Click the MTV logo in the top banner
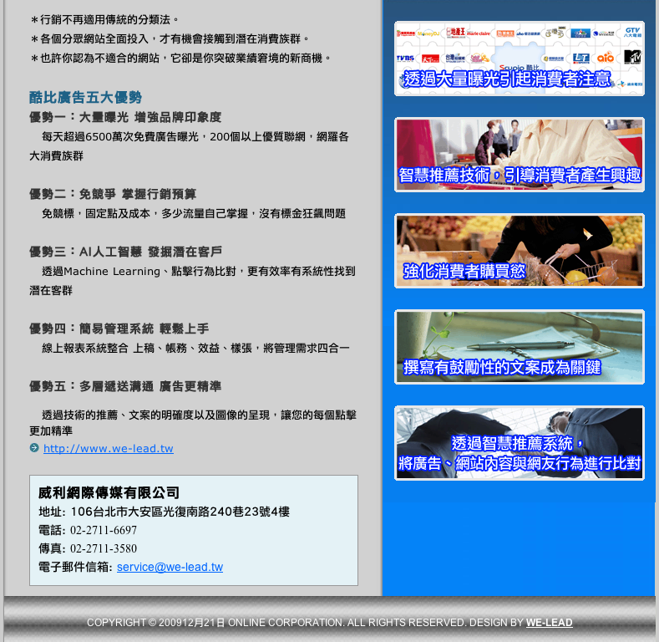The height and width of the screenshot is (642, 659). (x=631, y=57)
